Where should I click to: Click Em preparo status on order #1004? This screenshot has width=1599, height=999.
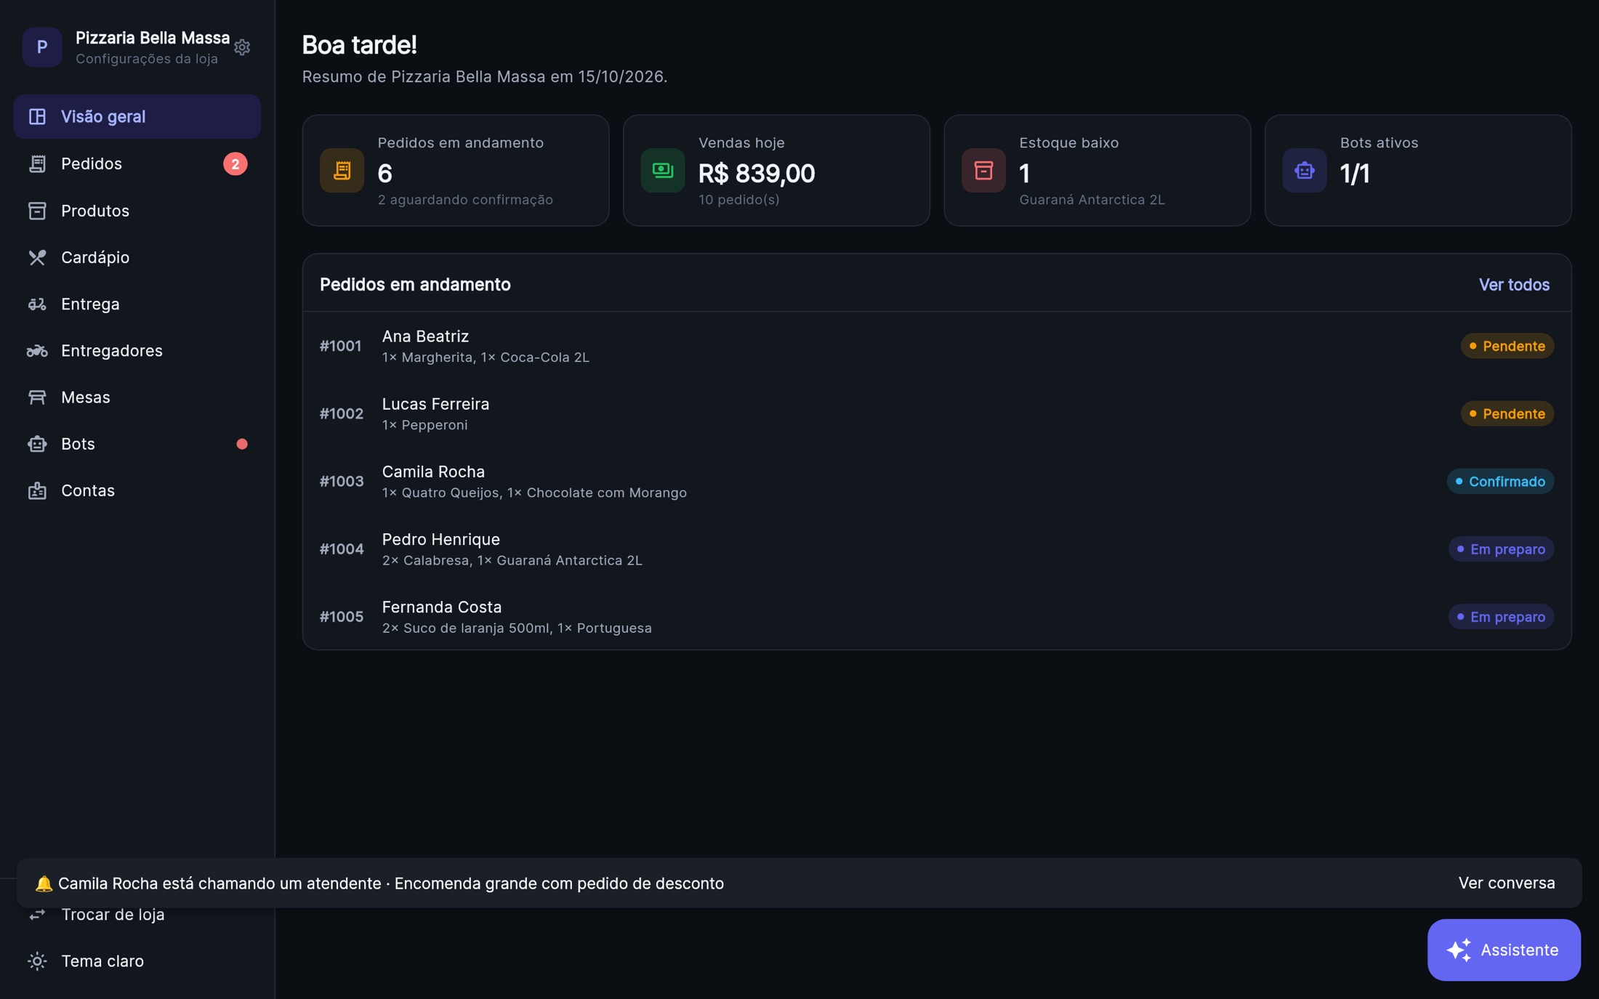(1501, 549)
